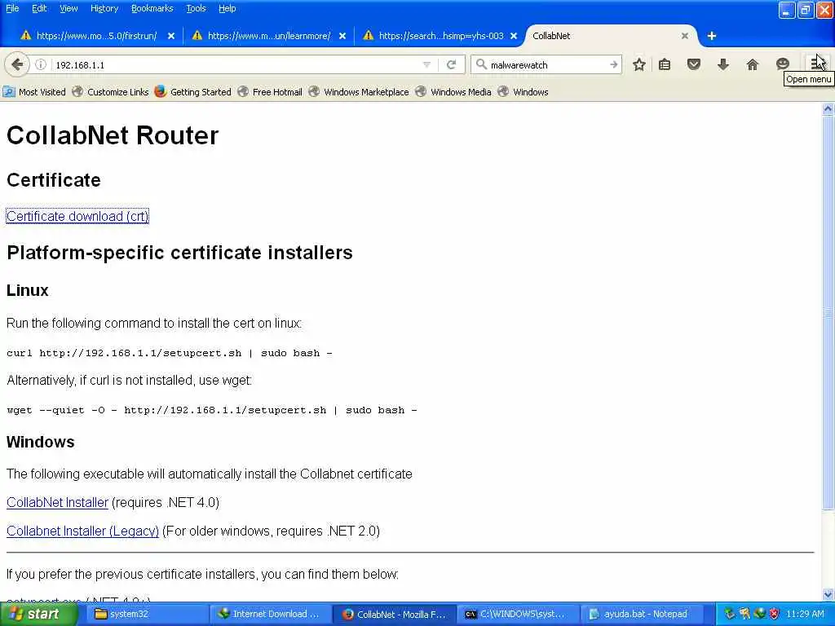Viewport: 835px width, 626px height.
Task: Click the CollabNet Installer link
Action: [58, 502]
